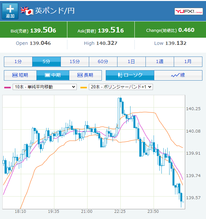Open the 10本 - 単純平均移動 dropdown

click(x=45, y=87)
